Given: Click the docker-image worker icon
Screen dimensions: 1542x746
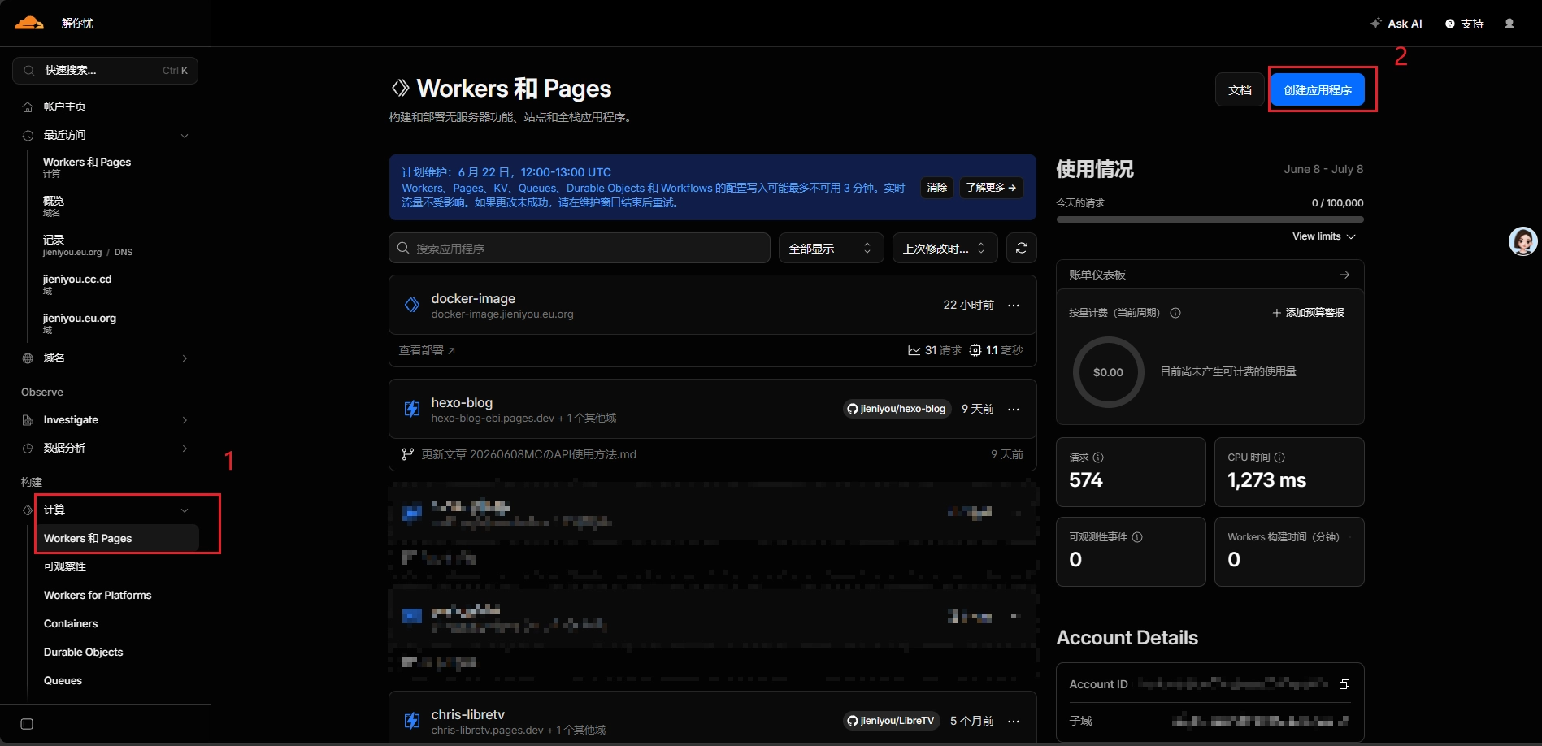Looking at the screenshot, I should pos(412,306).
